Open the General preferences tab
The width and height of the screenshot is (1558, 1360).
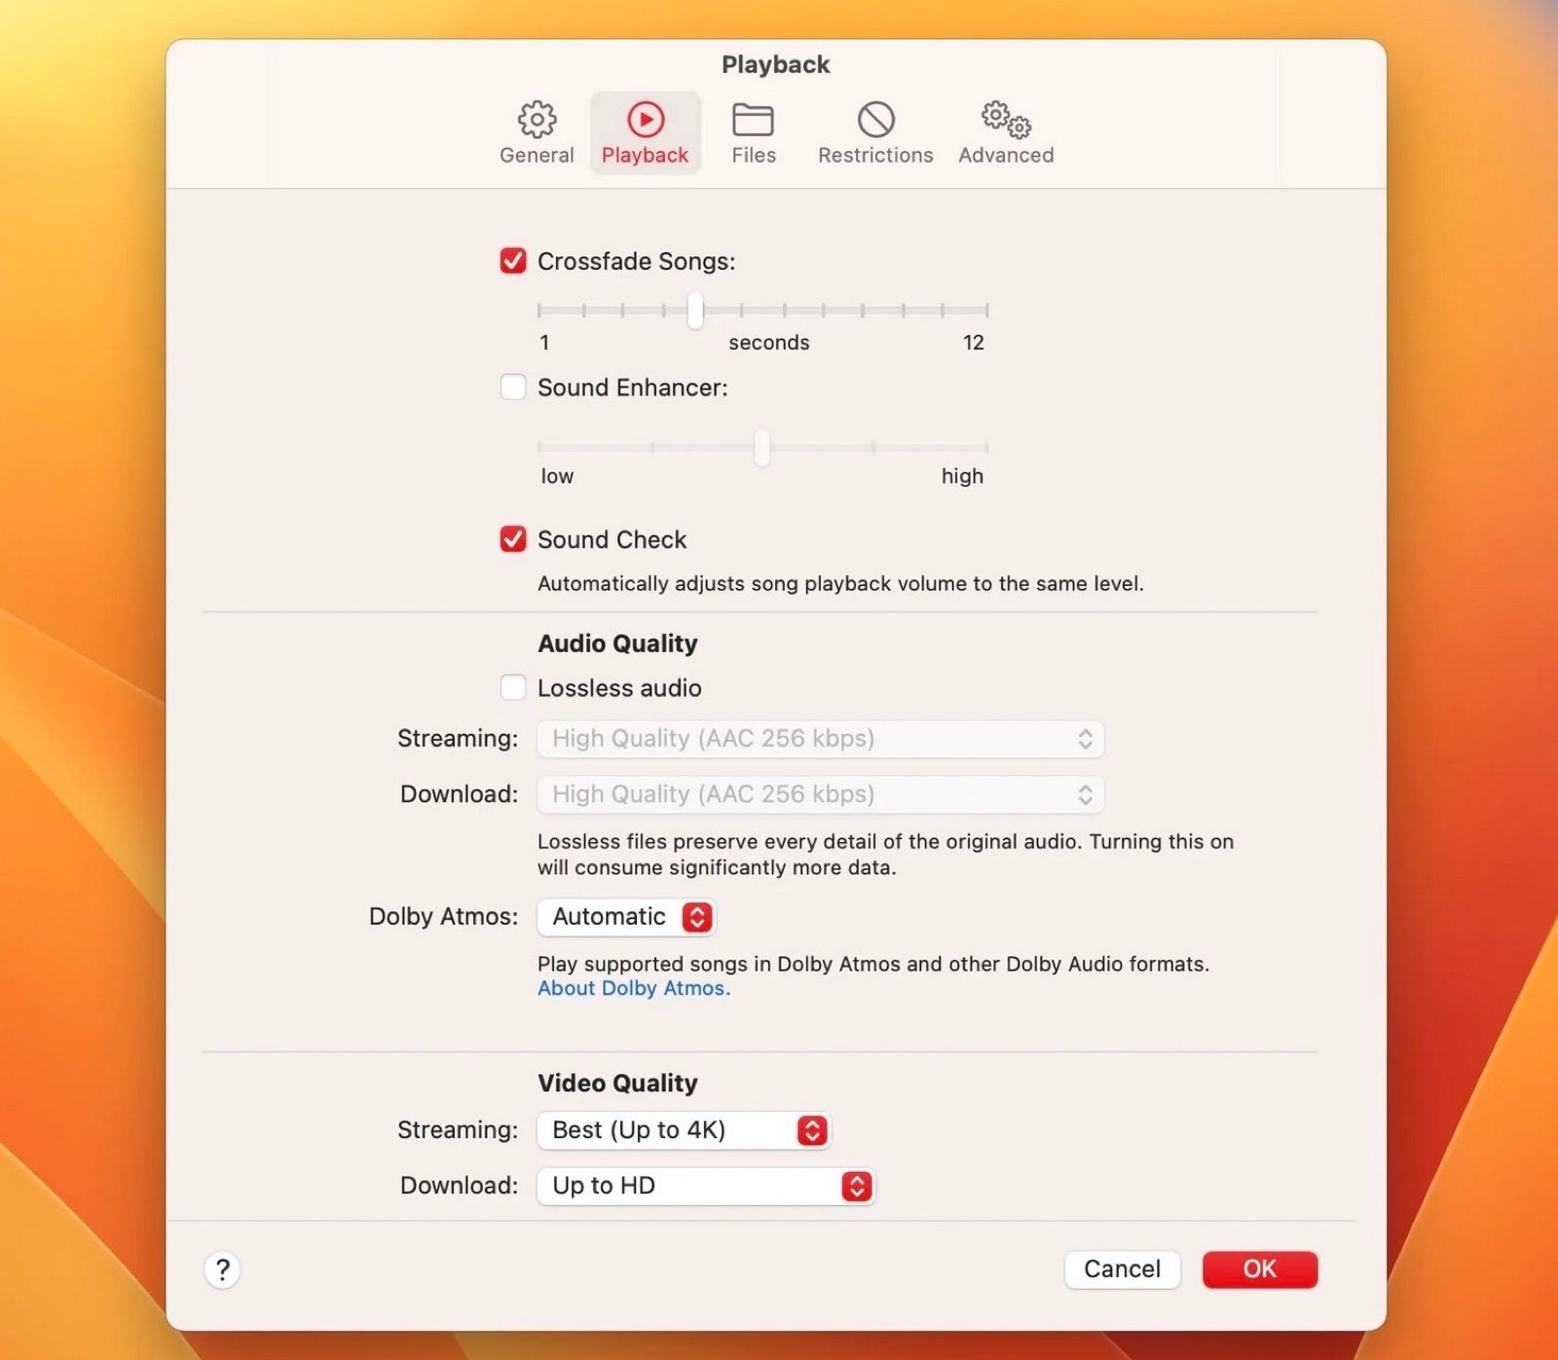pyautogui.click(x=537, y=133)
